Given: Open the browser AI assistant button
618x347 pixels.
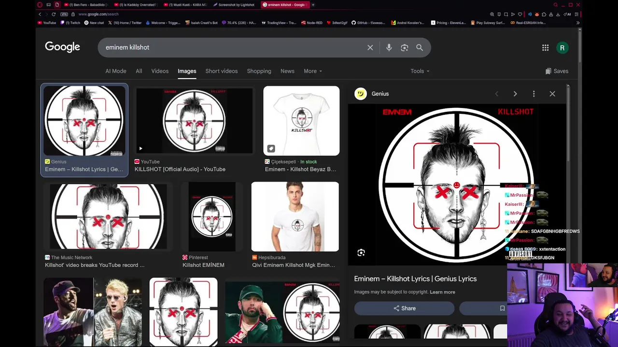Looking at the screenshot, I should tap(567, 14).
